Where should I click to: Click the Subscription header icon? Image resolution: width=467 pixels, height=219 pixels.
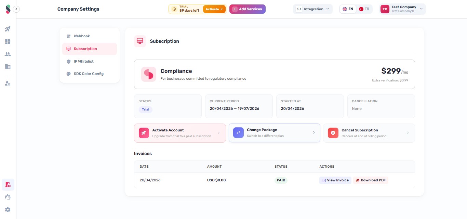(140, 41)
